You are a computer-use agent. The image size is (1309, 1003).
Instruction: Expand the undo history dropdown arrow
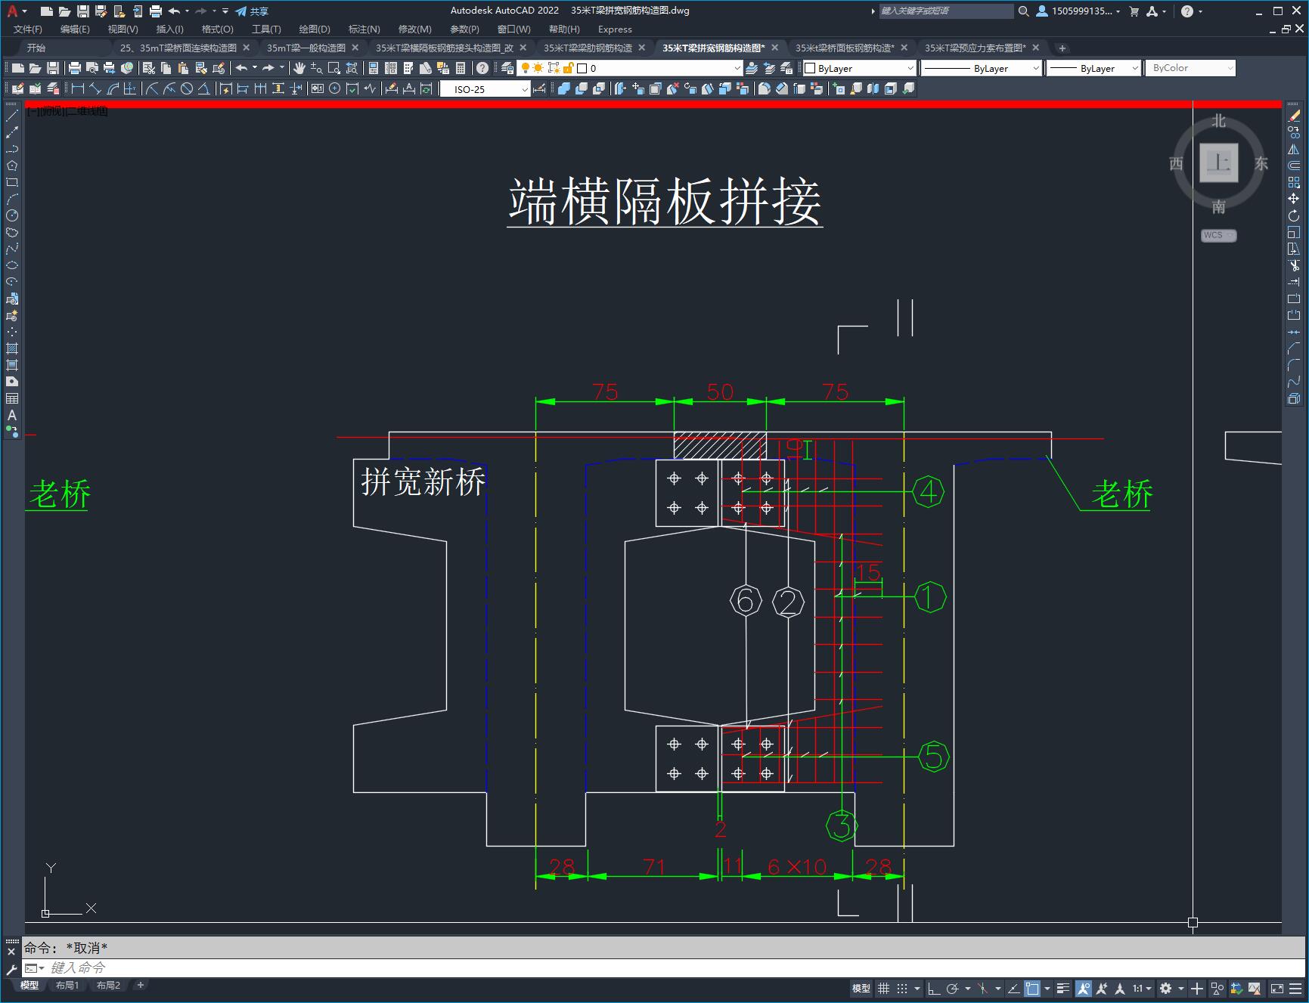tap(185, 11)
